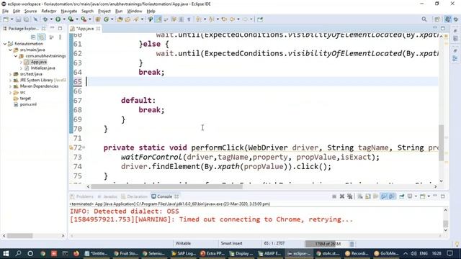
Task: Switch to the Problems tab
Action: pyautogui.click(x=81, y=196)
